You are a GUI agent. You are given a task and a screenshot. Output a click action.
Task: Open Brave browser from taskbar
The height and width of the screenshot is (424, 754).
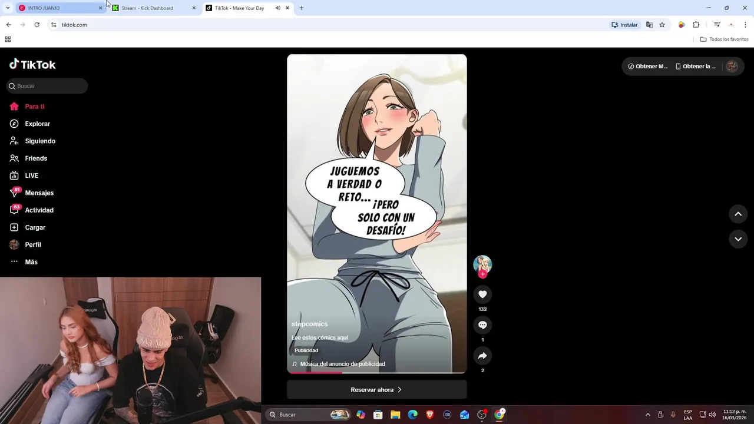click(430, 415)
